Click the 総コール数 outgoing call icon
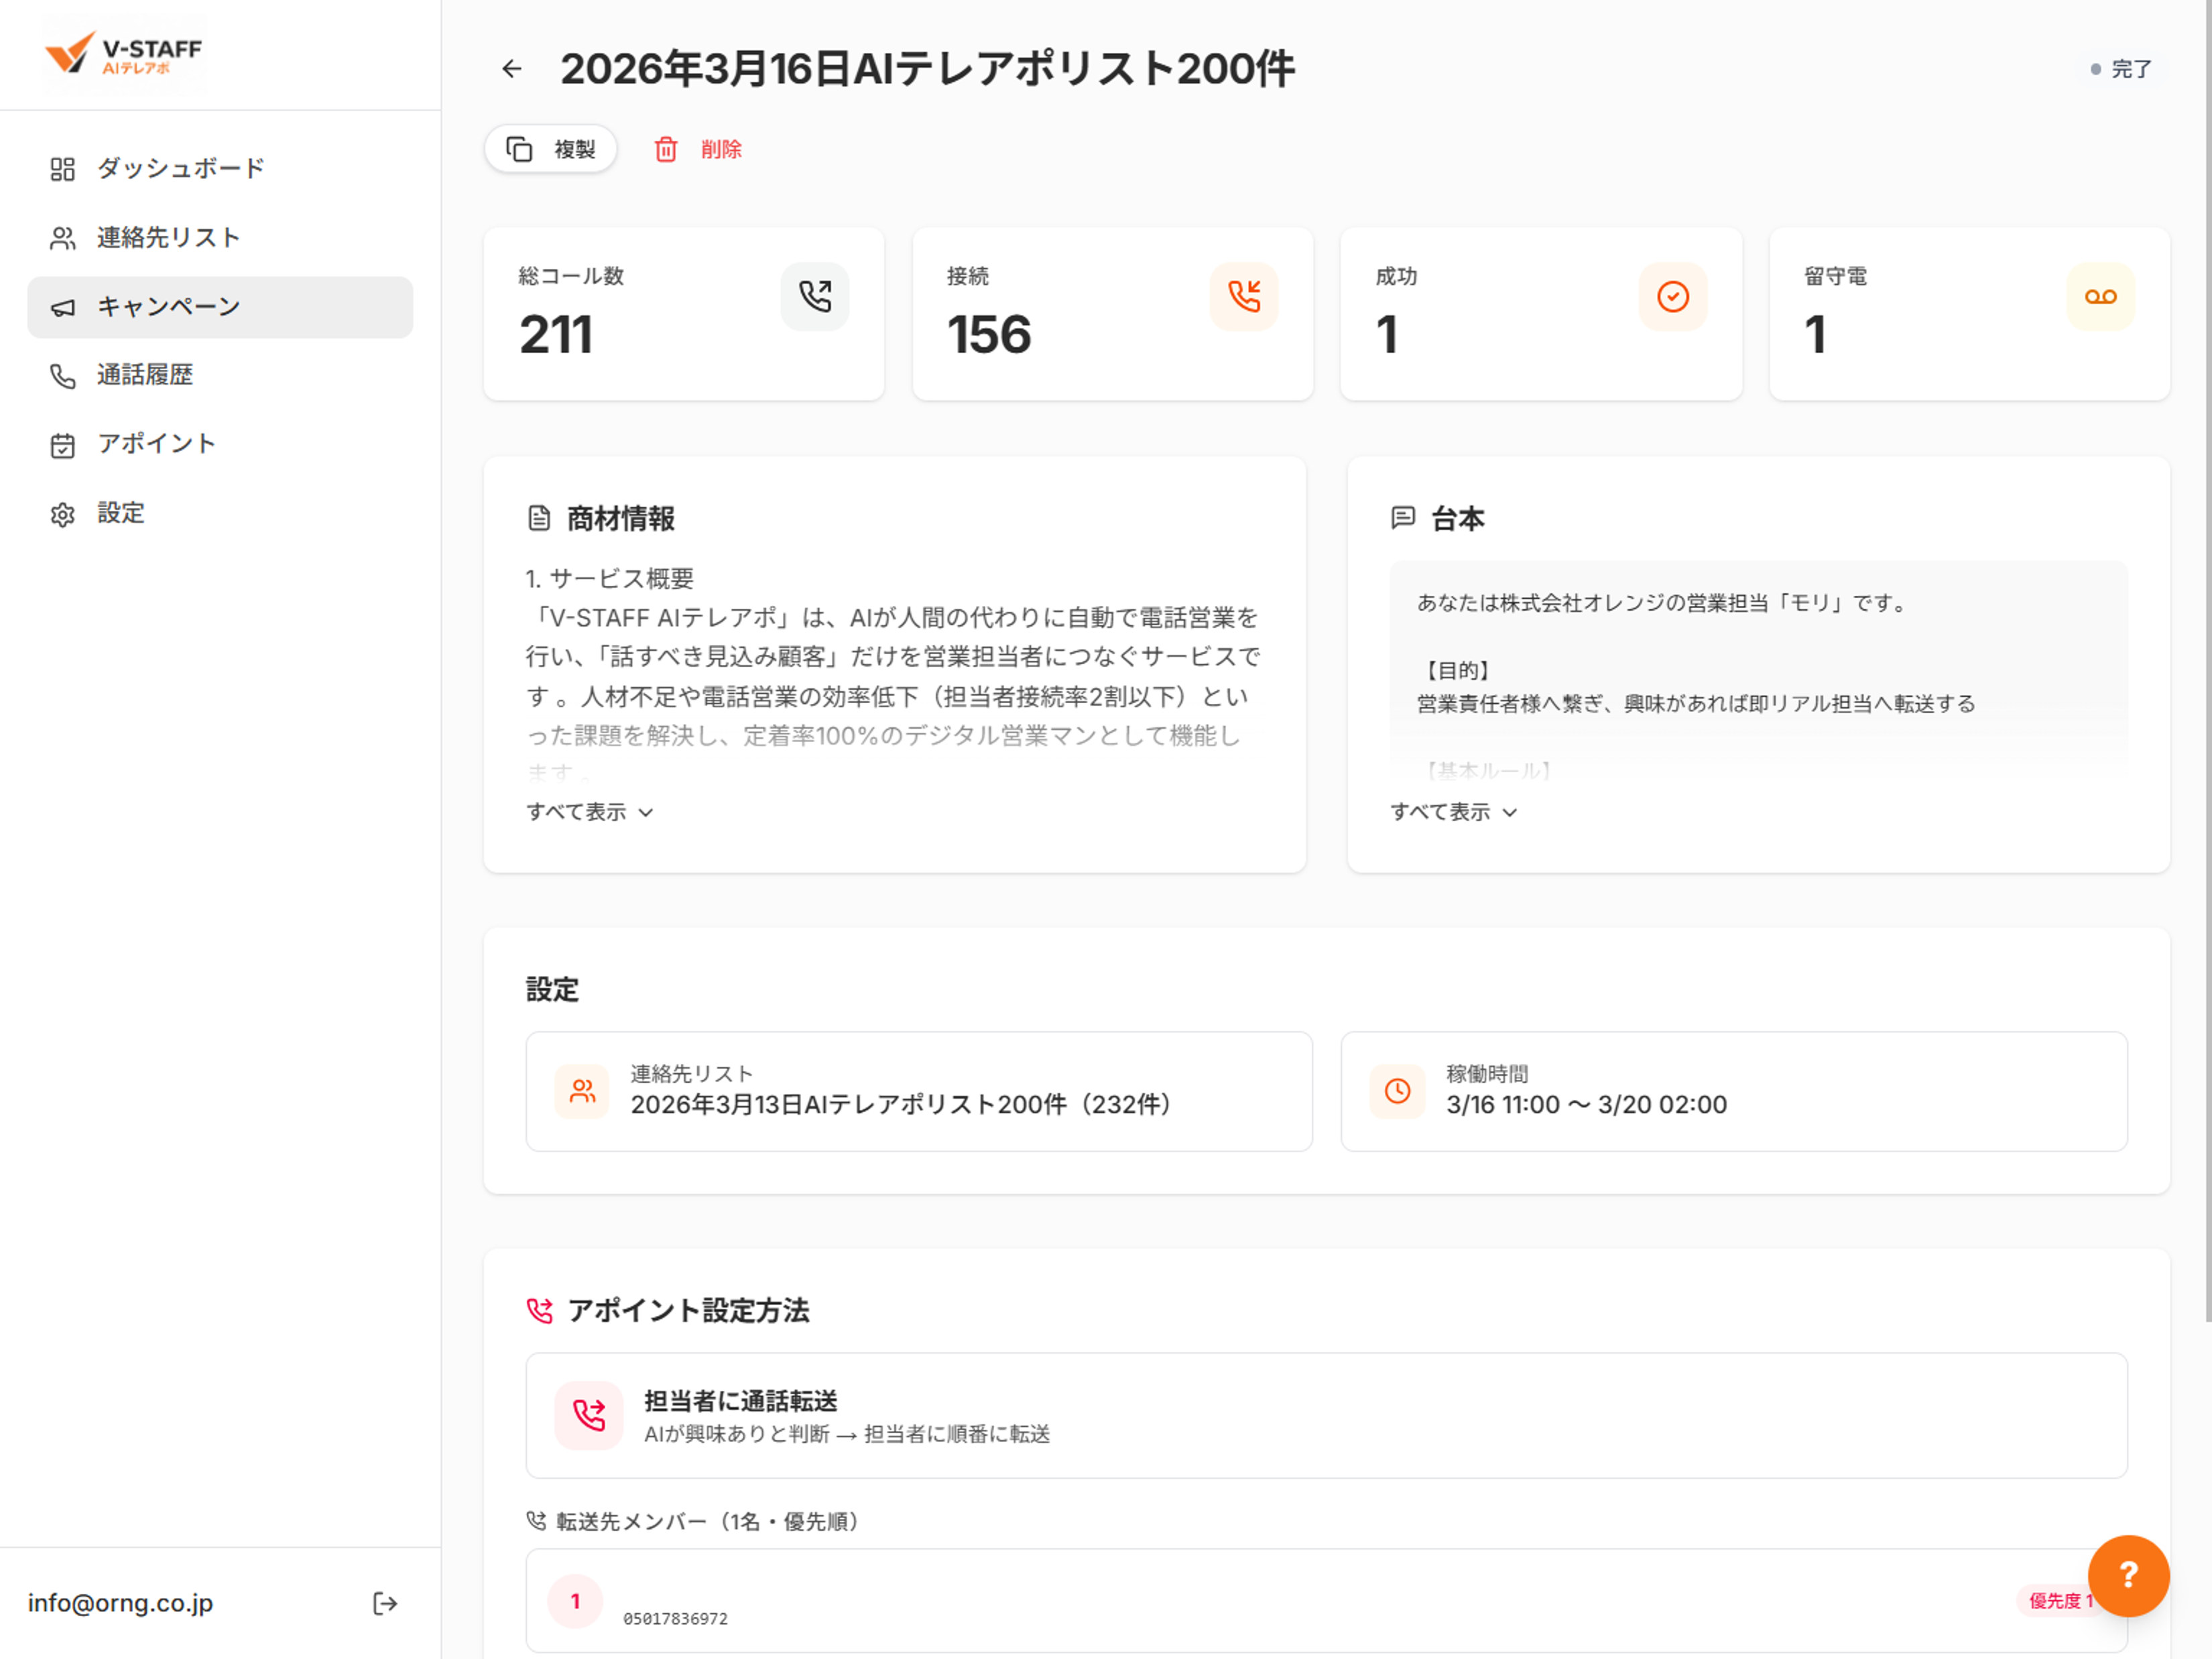Viewport: 2212px width, 1659px height. point(815,296)
